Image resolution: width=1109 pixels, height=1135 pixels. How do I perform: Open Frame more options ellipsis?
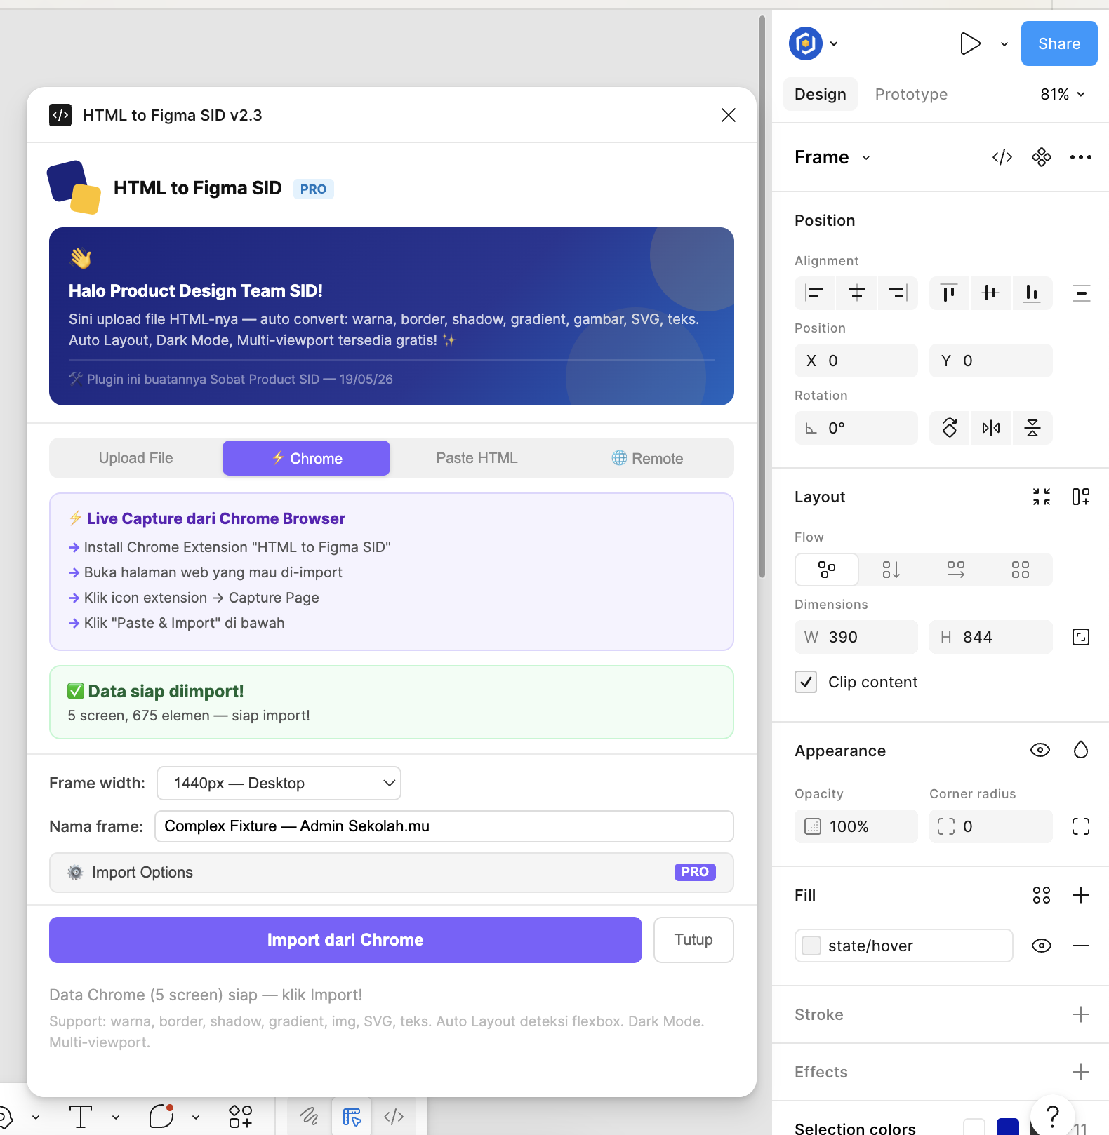click(1081, 157)
